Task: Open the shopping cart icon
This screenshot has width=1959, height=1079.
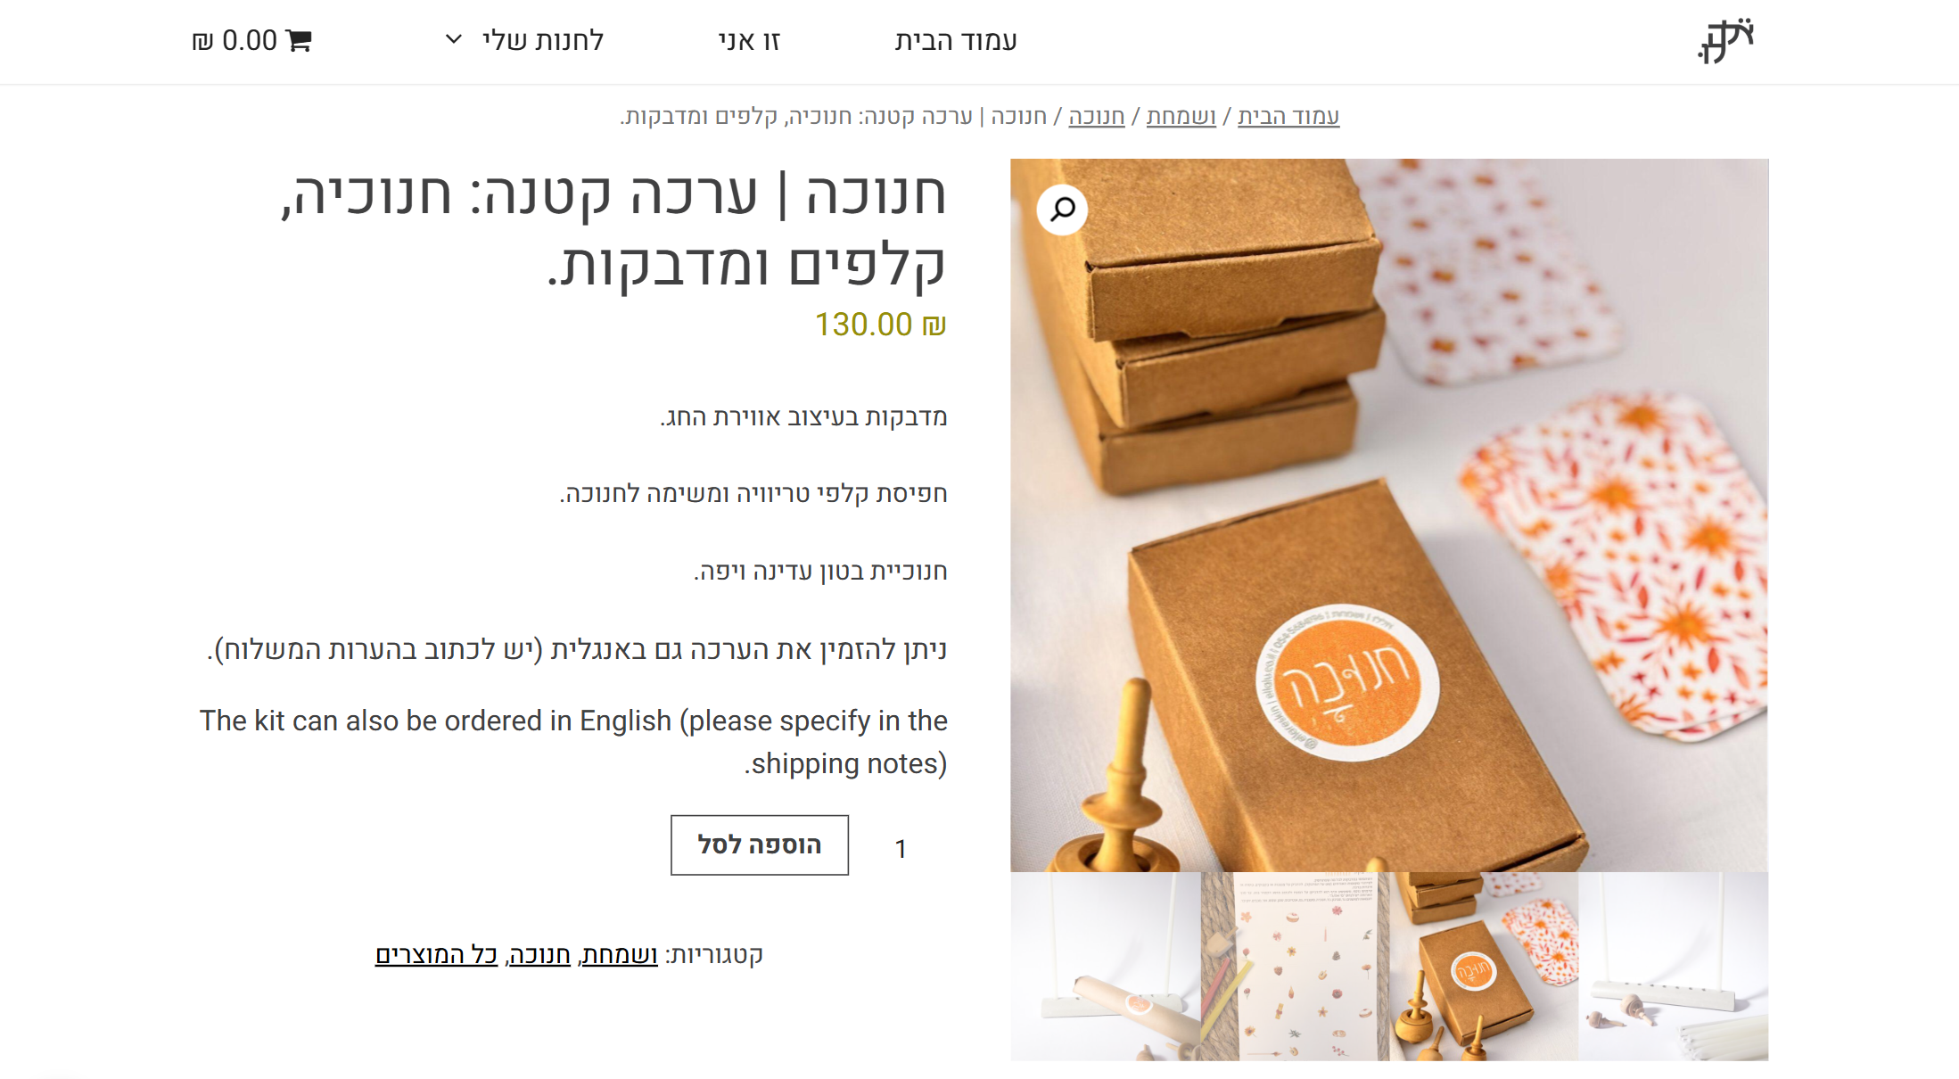Action: tap(299, 41)
